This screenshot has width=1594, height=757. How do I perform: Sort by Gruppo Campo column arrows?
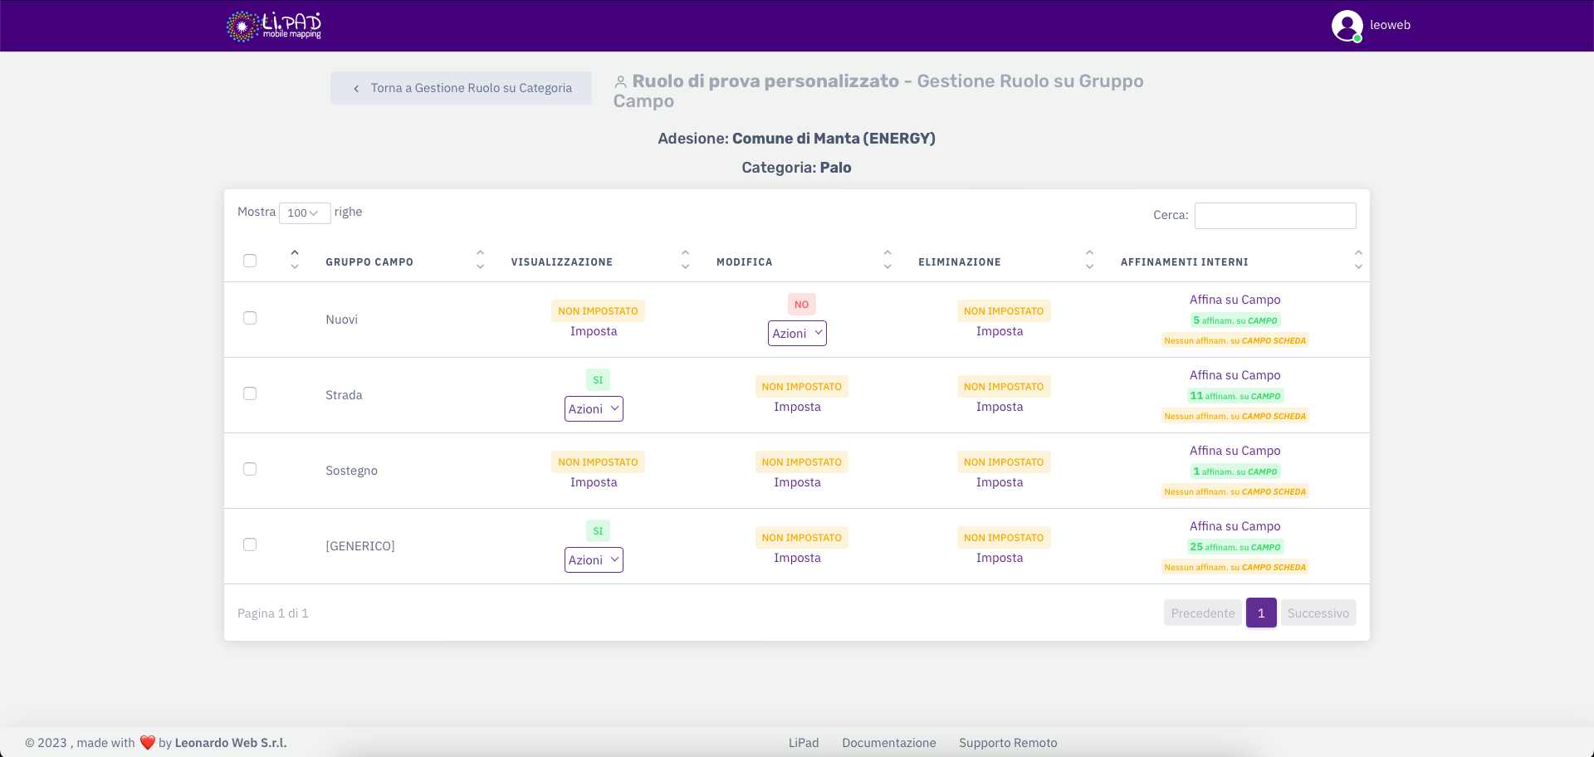480,261
